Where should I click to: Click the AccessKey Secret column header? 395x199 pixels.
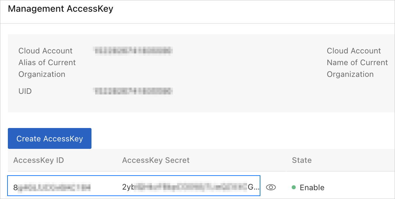[156, 160]
